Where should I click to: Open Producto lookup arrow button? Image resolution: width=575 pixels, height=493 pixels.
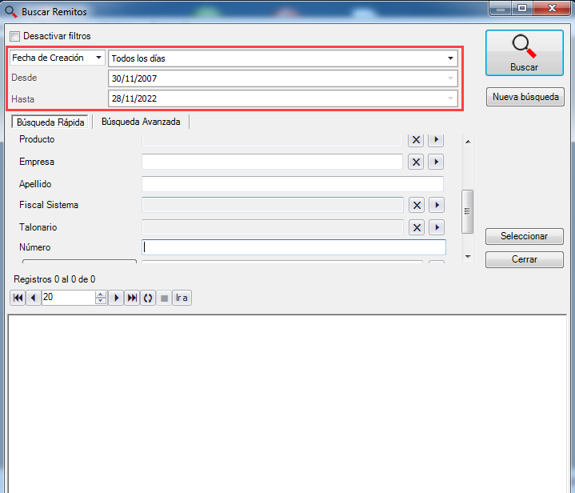click(x=436, y=140)
